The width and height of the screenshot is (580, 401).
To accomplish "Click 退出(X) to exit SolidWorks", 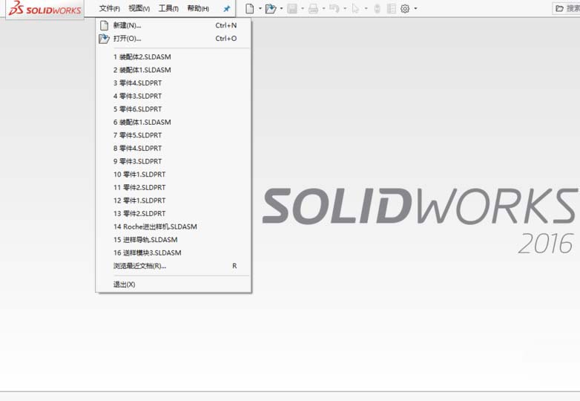I will click(x=124, y=284).
